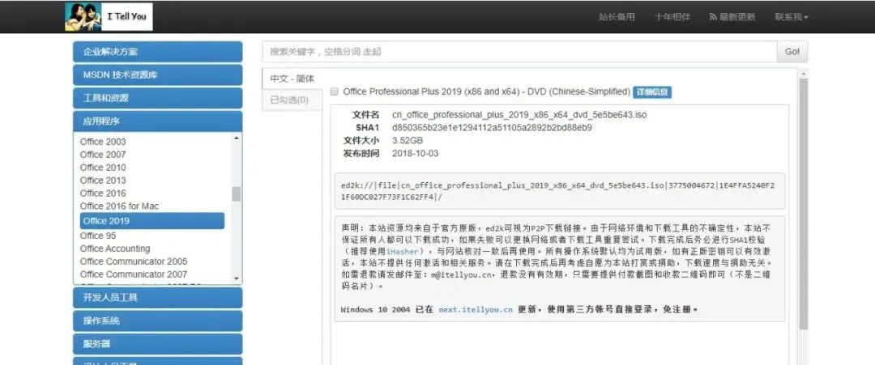Viewport: 875px width, 365px height.
Task: Select Office 2016 for Mac
Action: [119, 206]
